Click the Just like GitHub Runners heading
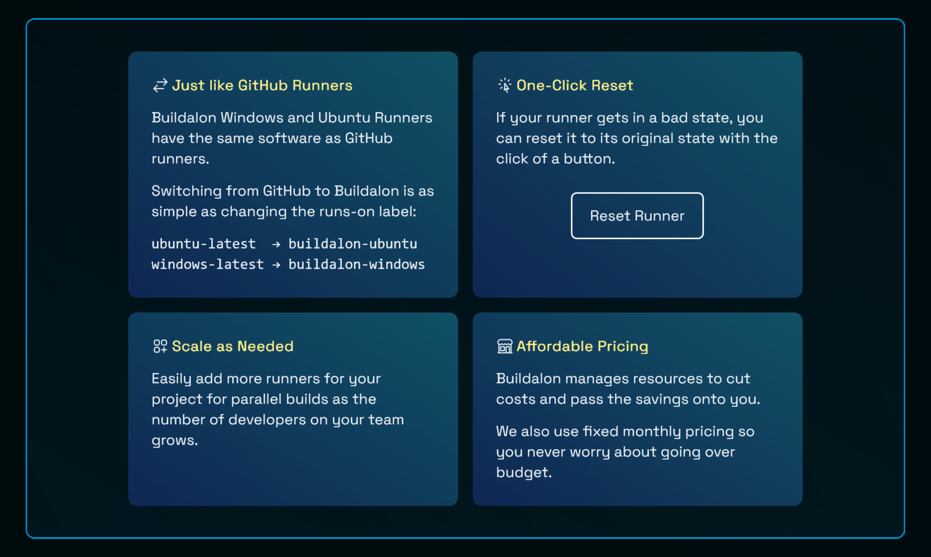 point(262,85)
